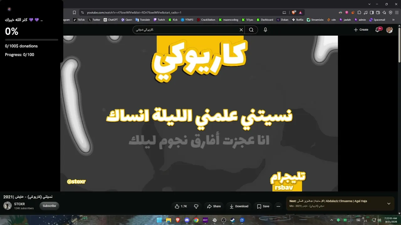Open the admin bookmark
Image resolution: width=401 pixels, height=225 pixels.
point(360,20)
